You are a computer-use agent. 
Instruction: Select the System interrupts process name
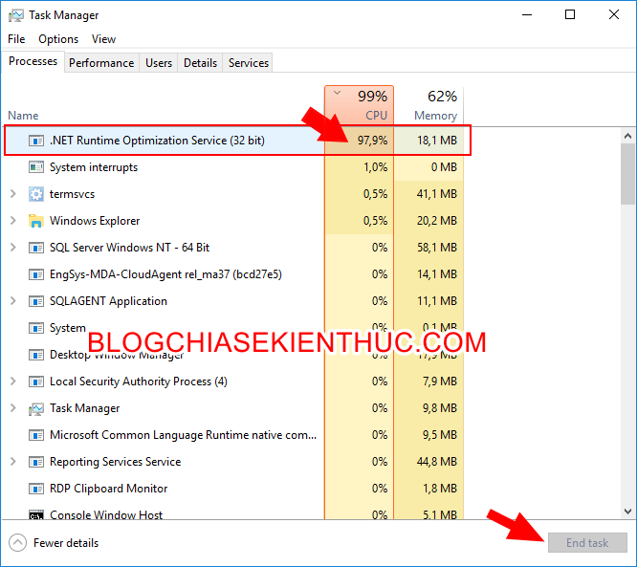(94, 167)
